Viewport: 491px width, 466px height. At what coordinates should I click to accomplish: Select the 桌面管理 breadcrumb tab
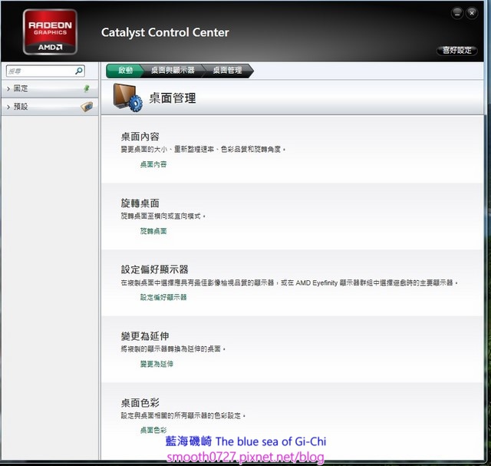(228, 71)
